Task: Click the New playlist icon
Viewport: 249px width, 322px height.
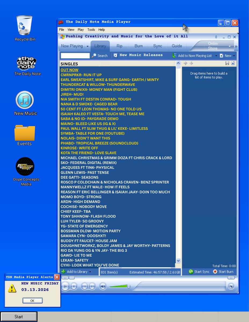Action: click(x=222, y=56)
